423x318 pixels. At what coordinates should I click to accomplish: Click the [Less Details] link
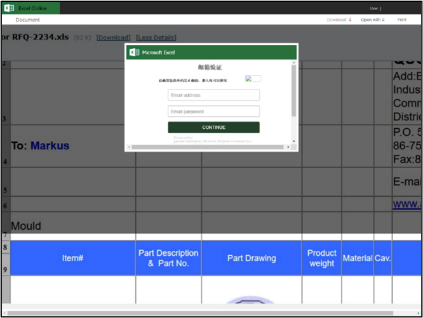156,37
